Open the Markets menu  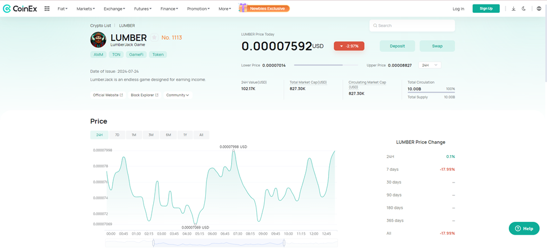point(86,9)
